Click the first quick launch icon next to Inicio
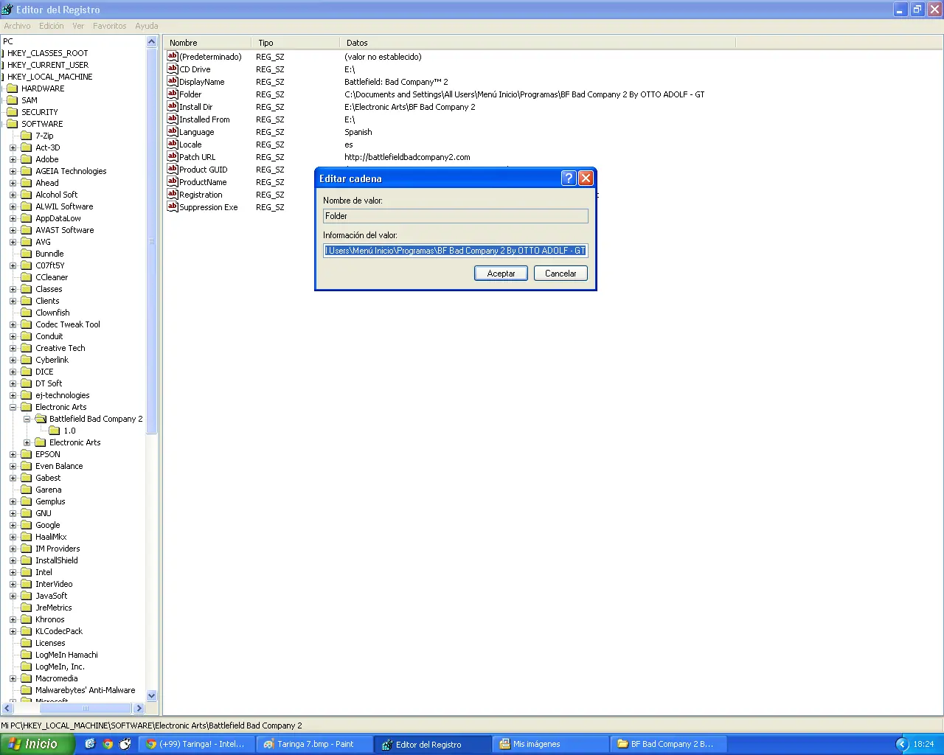Screen dimensions: 944x755 (x=90, y=744)
